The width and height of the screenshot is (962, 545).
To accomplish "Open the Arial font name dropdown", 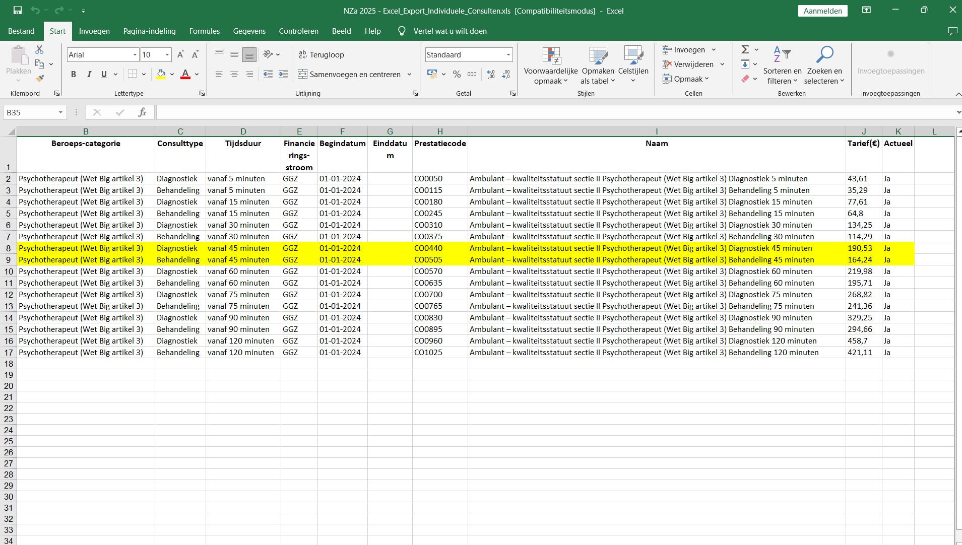I will [135, 55].
